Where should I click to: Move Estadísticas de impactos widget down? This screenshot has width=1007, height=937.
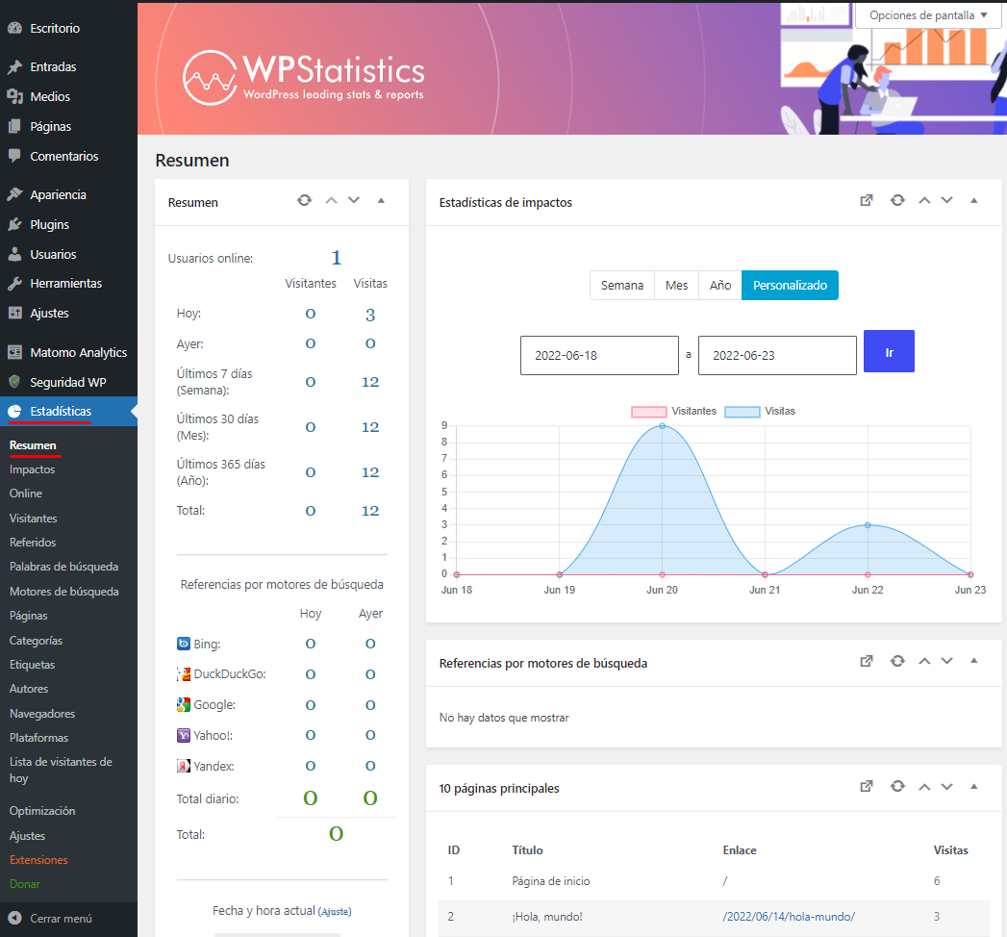[x=946, y=200]
